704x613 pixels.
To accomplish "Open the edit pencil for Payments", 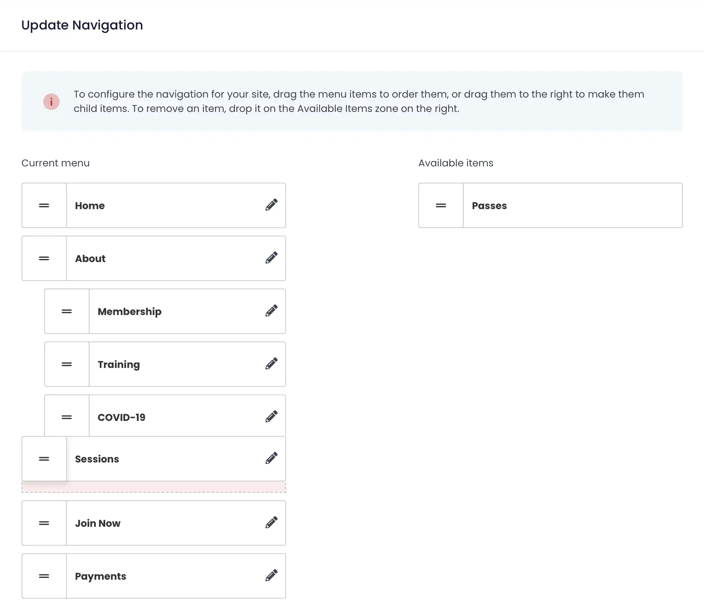I will pos(271,576).
